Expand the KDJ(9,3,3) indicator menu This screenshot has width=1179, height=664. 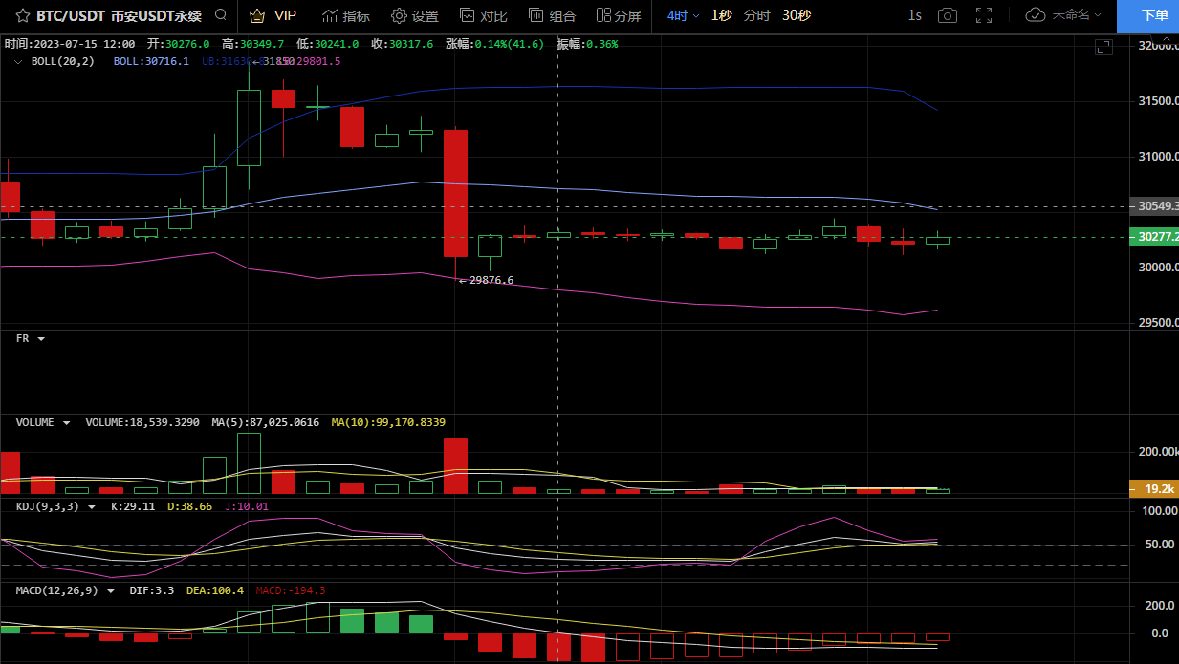click(92, 506)
